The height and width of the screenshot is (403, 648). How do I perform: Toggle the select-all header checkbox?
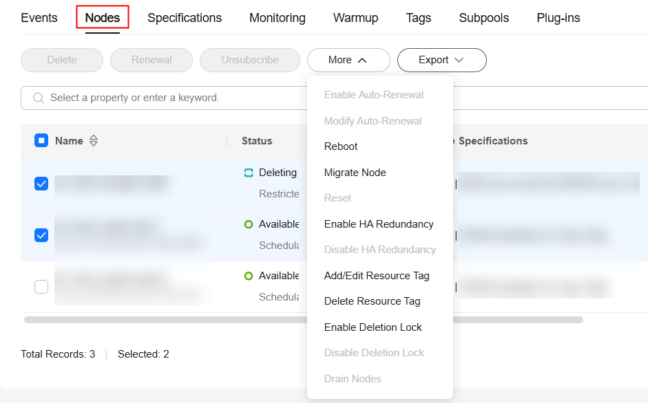point(41,141)
